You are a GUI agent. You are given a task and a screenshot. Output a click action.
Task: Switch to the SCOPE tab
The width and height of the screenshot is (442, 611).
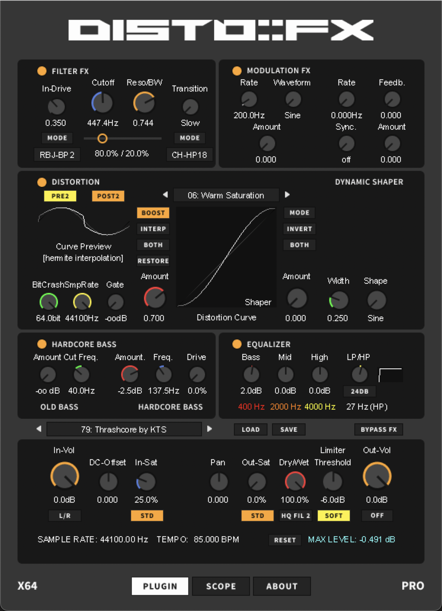221,586
